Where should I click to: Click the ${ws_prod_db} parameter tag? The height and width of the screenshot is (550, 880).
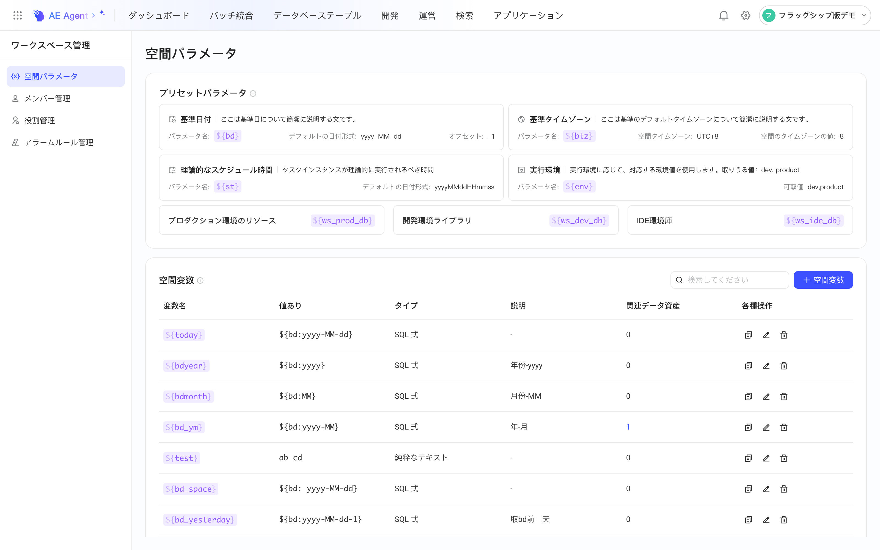343,221
